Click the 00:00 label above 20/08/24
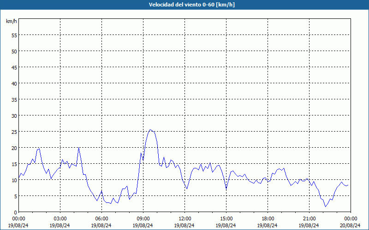 (x=351, y=219)
